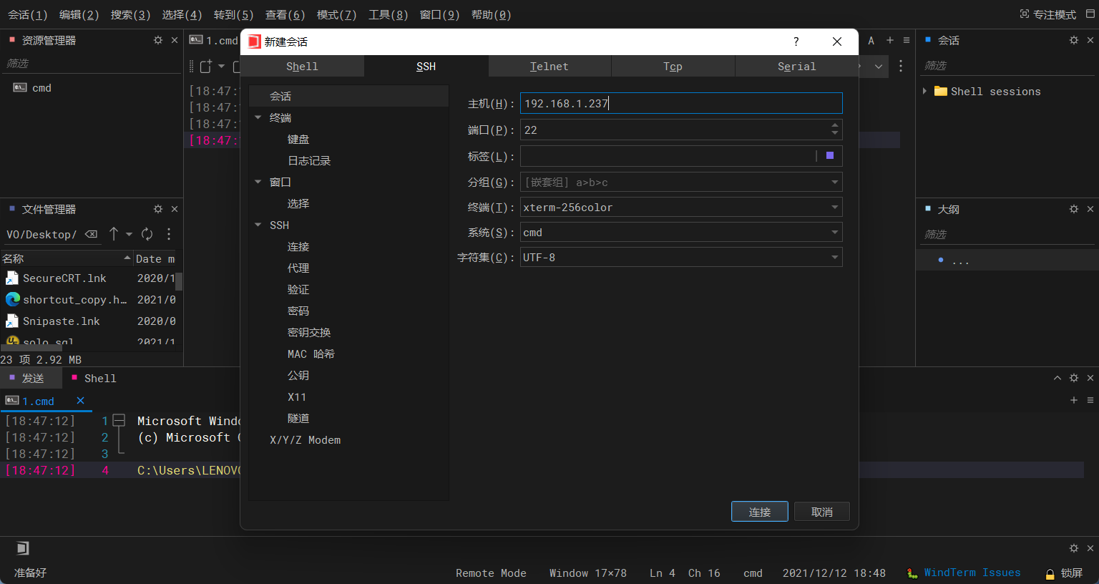Open the 终端 xterm-256color dropdown
Screen dimensions: 1099x584
tap(834, 207)
